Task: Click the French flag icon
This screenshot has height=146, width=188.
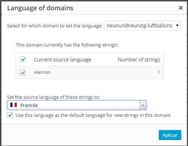Action: [14, 105]
